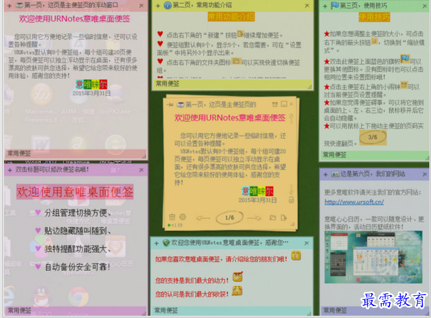Click the 常用便签 footer of the 第六页 note

click(335, 311)
